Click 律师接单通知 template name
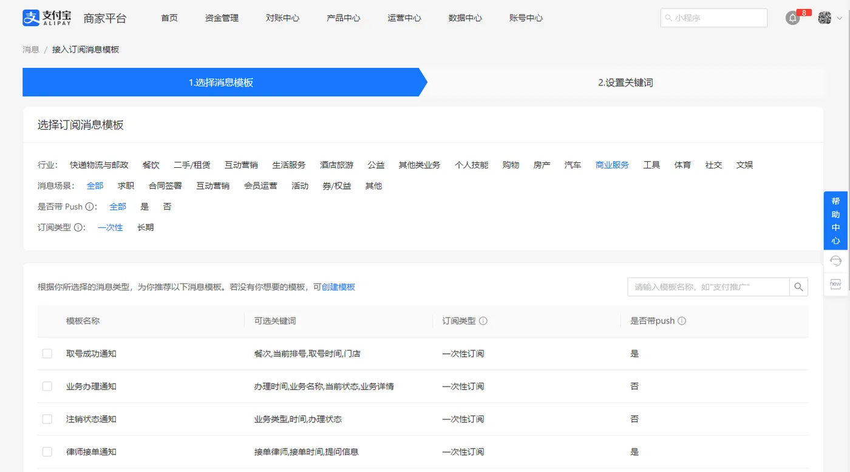 click(x=91, y=452)
